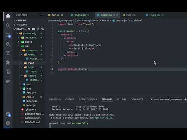Open Remote Explorer view icon
Image resolution: width=187 pixels, height=140 pixels.
point(8,53)
